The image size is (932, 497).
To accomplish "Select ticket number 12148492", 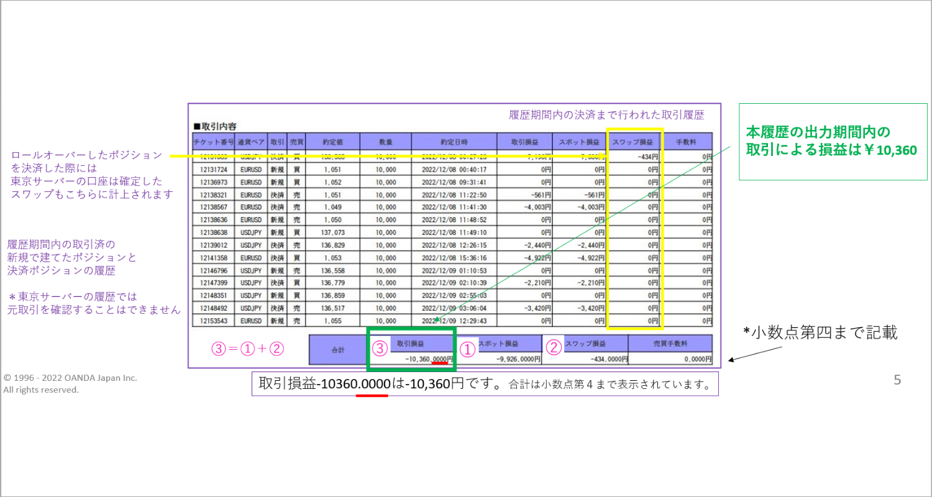I will [214, 308].
